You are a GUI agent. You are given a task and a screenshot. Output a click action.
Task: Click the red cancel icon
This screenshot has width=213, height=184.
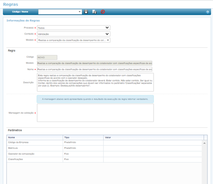pyautogui.click(x=103, y=12)
